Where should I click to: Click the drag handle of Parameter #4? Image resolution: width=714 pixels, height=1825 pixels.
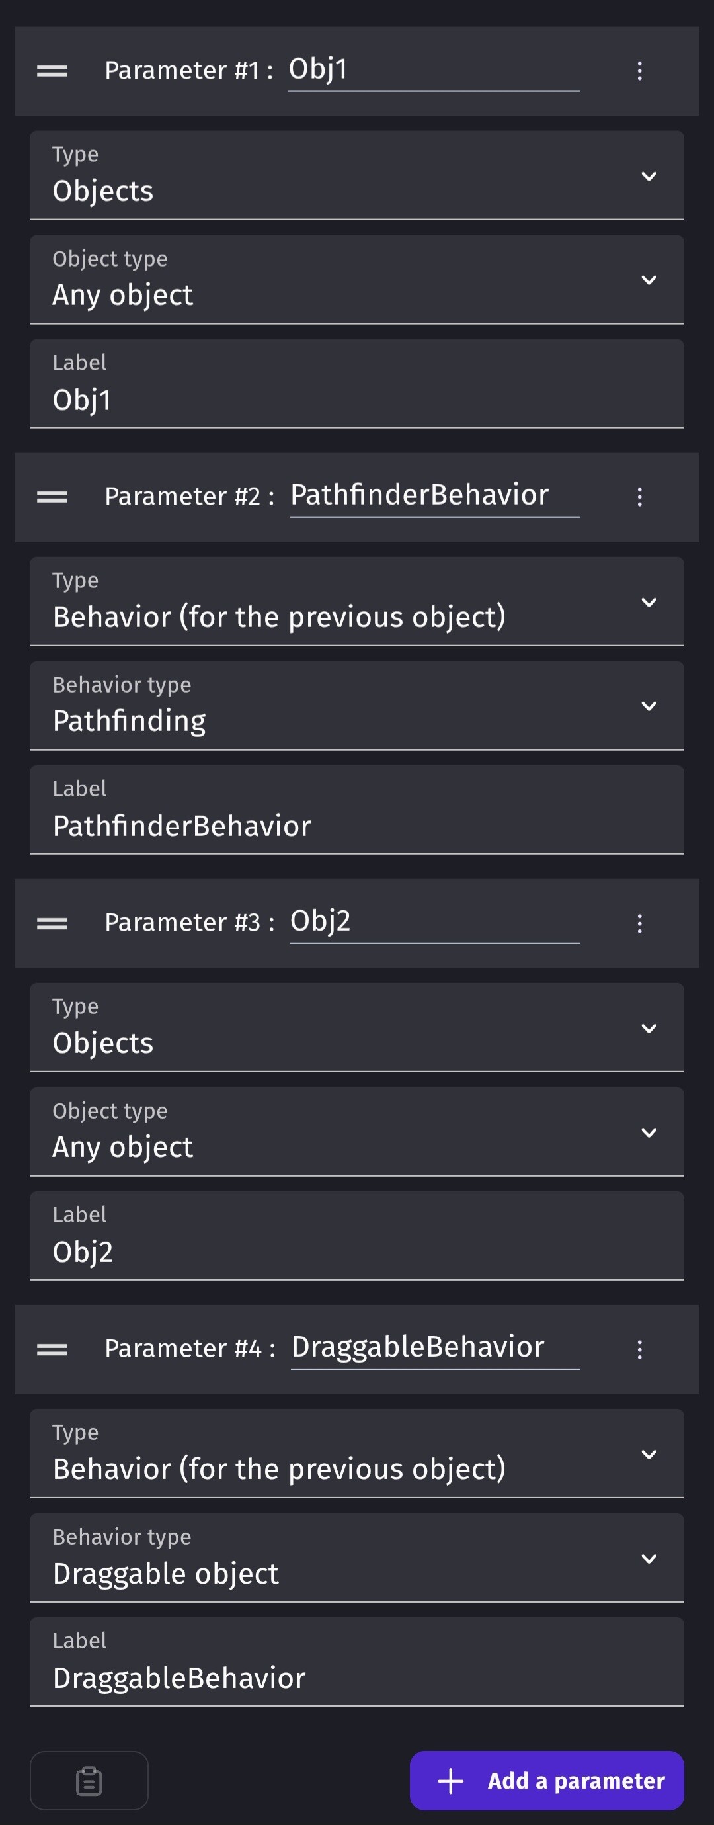coord(52,1349)
